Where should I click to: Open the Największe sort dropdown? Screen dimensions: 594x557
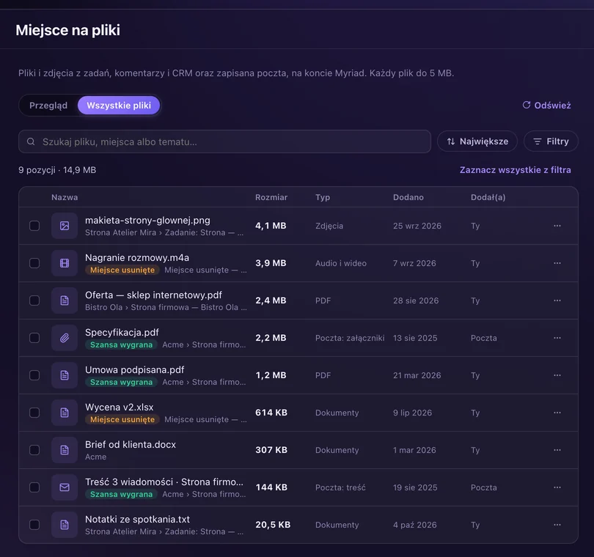pyautogui.click(x=477, y=141)
